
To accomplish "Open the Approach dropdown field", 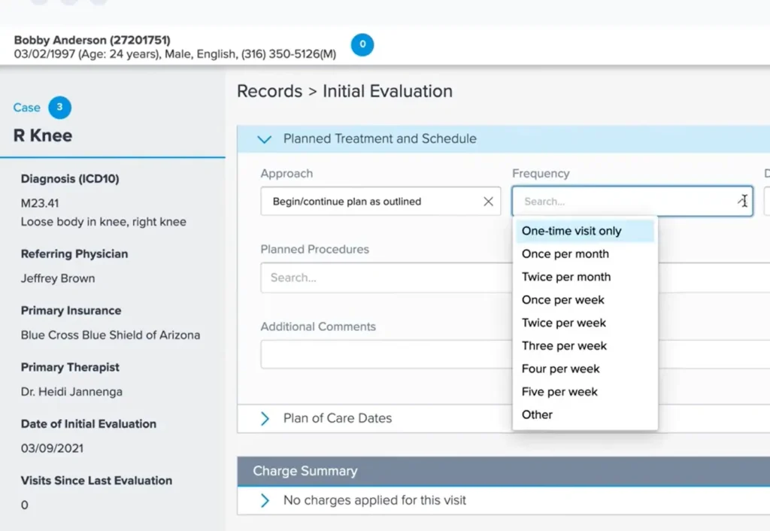I will coord(380,202).
